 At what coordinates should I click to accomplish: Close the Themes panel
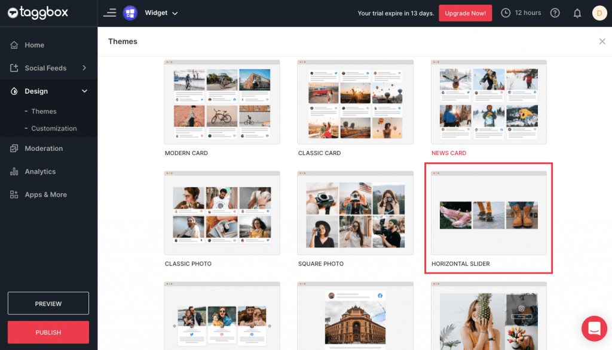602,41
